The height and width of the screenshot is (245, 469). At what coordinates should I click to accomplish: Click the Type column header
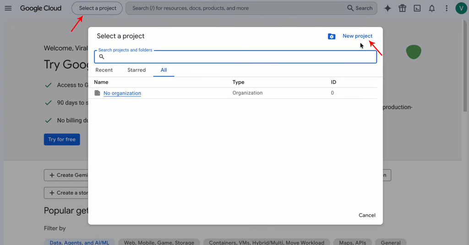coord(238,82)
